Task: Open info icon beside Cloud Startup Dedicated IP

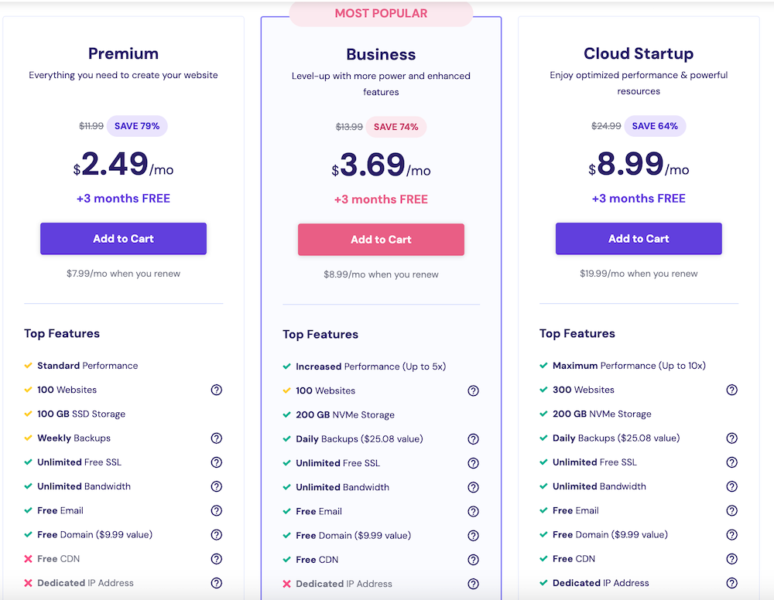Action: click(731, 583)
